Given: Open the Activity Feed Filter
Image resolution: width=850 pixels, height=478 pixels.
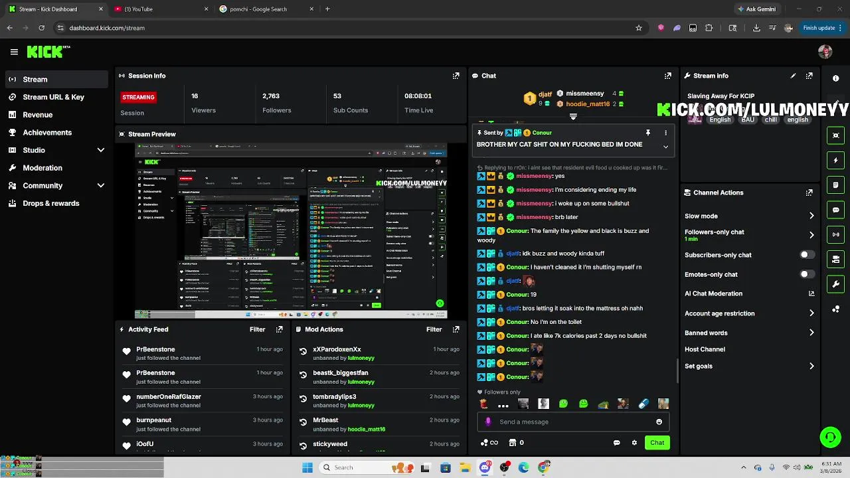Looking at the screenshot, I should pyautogui.click(x=257, y=329).
